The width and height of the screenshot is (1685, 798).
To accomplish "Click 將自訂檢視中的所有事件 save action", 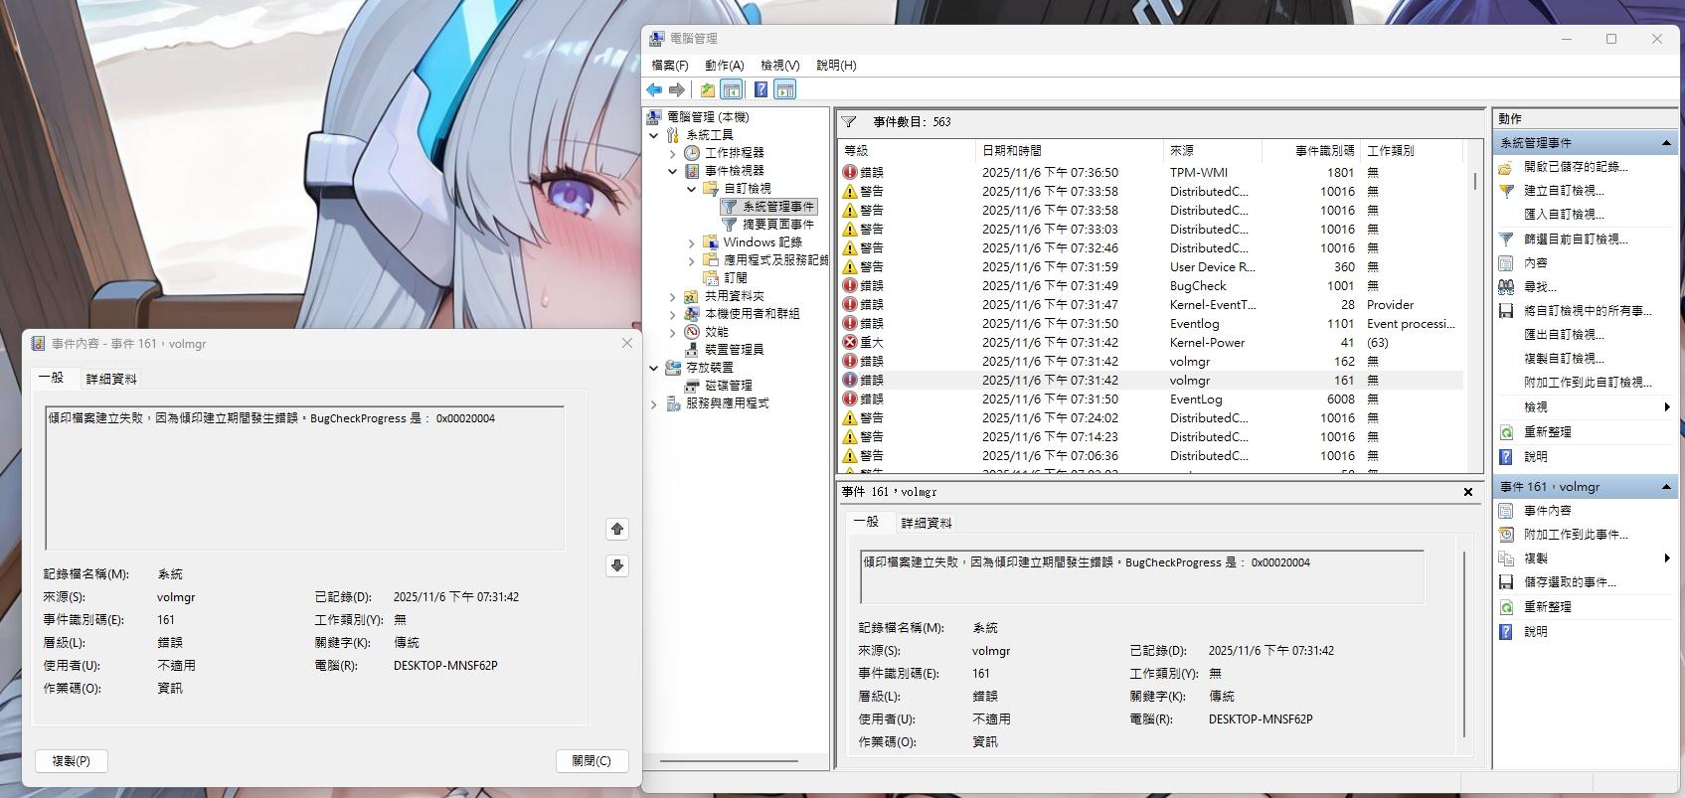I will click(1588, 311).
